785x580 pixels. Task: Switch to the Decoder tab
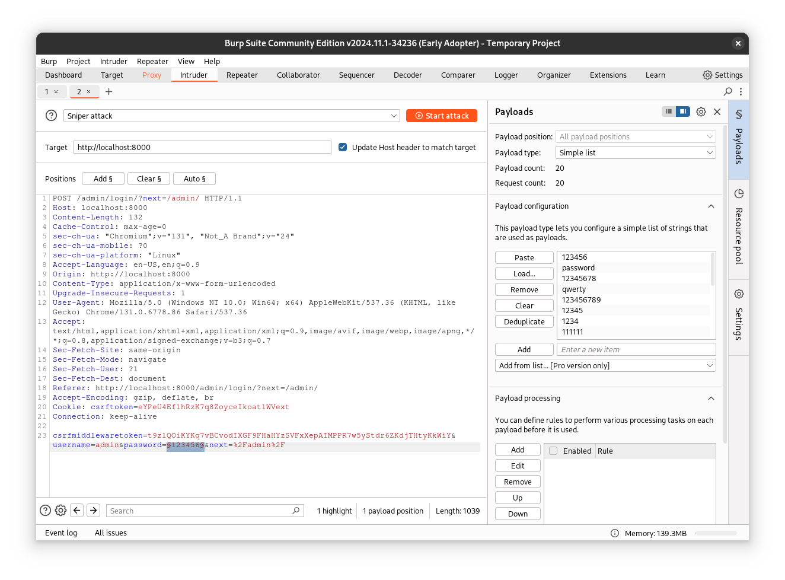pyautogui.click(x=408, y=75)
